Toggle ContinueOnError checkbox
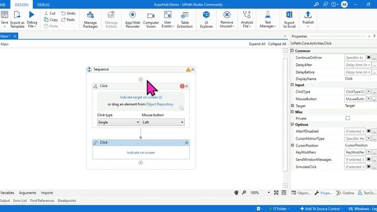This screenshot has height=212, width=377. [369, 58]
